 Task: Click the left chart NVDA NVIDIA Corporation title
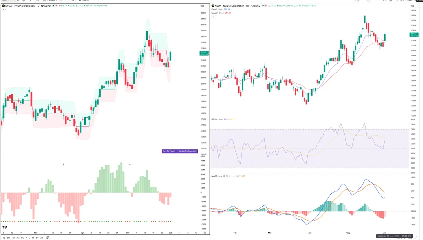28,6
